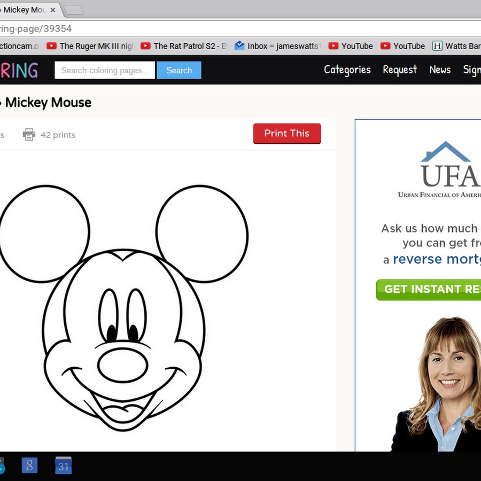Click the address bar URL field
The width and height of the screenshot is (481, 481).
click(x=241, y=29)
